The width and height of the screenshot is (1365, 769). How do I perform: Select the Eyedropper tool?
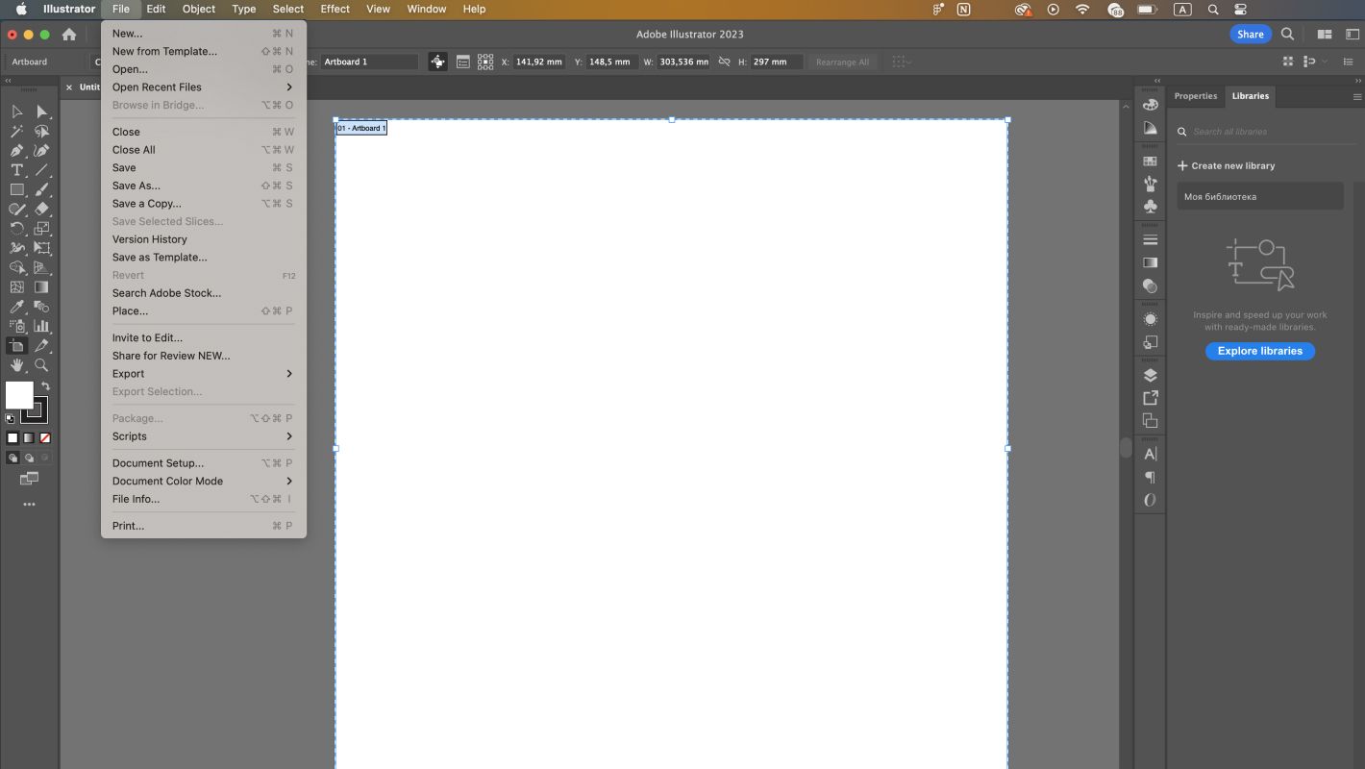pos(16,306)
